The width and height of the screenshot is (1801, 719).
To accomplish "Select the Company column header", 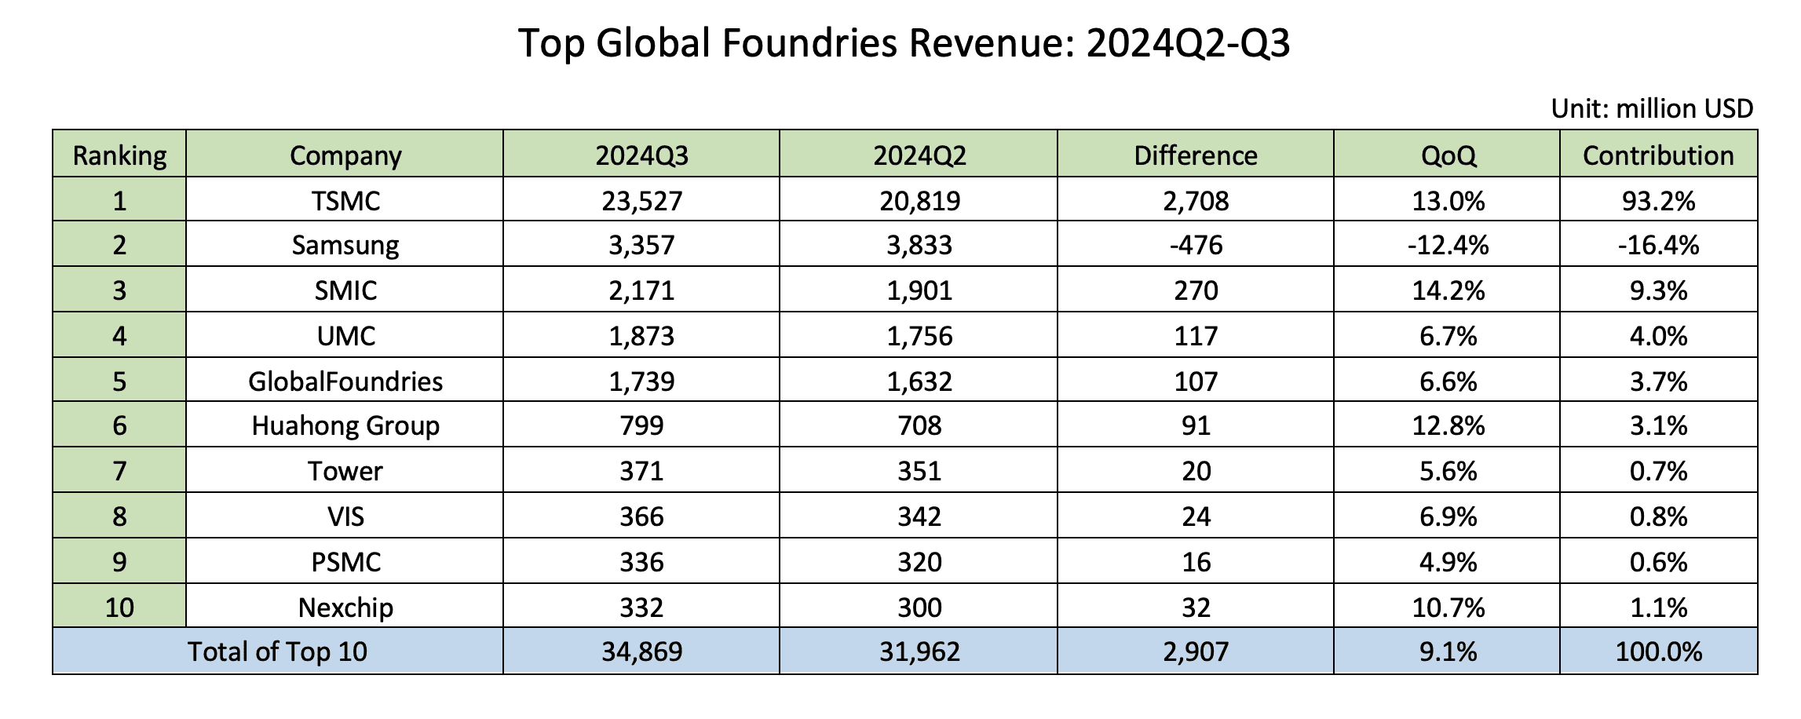I will 345,155.
